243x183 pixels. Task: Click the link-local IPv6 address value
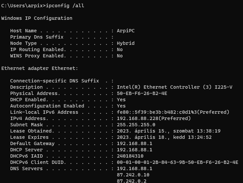coord(173,112)
